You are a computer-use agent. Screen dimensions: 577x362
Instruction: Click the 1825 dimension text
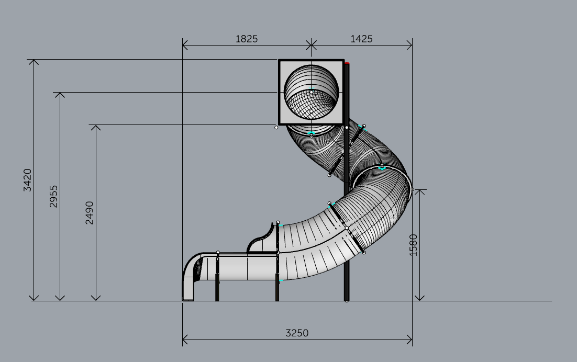pos(246,39)
